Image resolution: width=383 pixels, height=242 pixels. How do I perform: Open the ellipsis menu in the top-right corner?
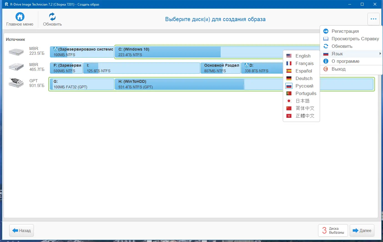[373, 19]
